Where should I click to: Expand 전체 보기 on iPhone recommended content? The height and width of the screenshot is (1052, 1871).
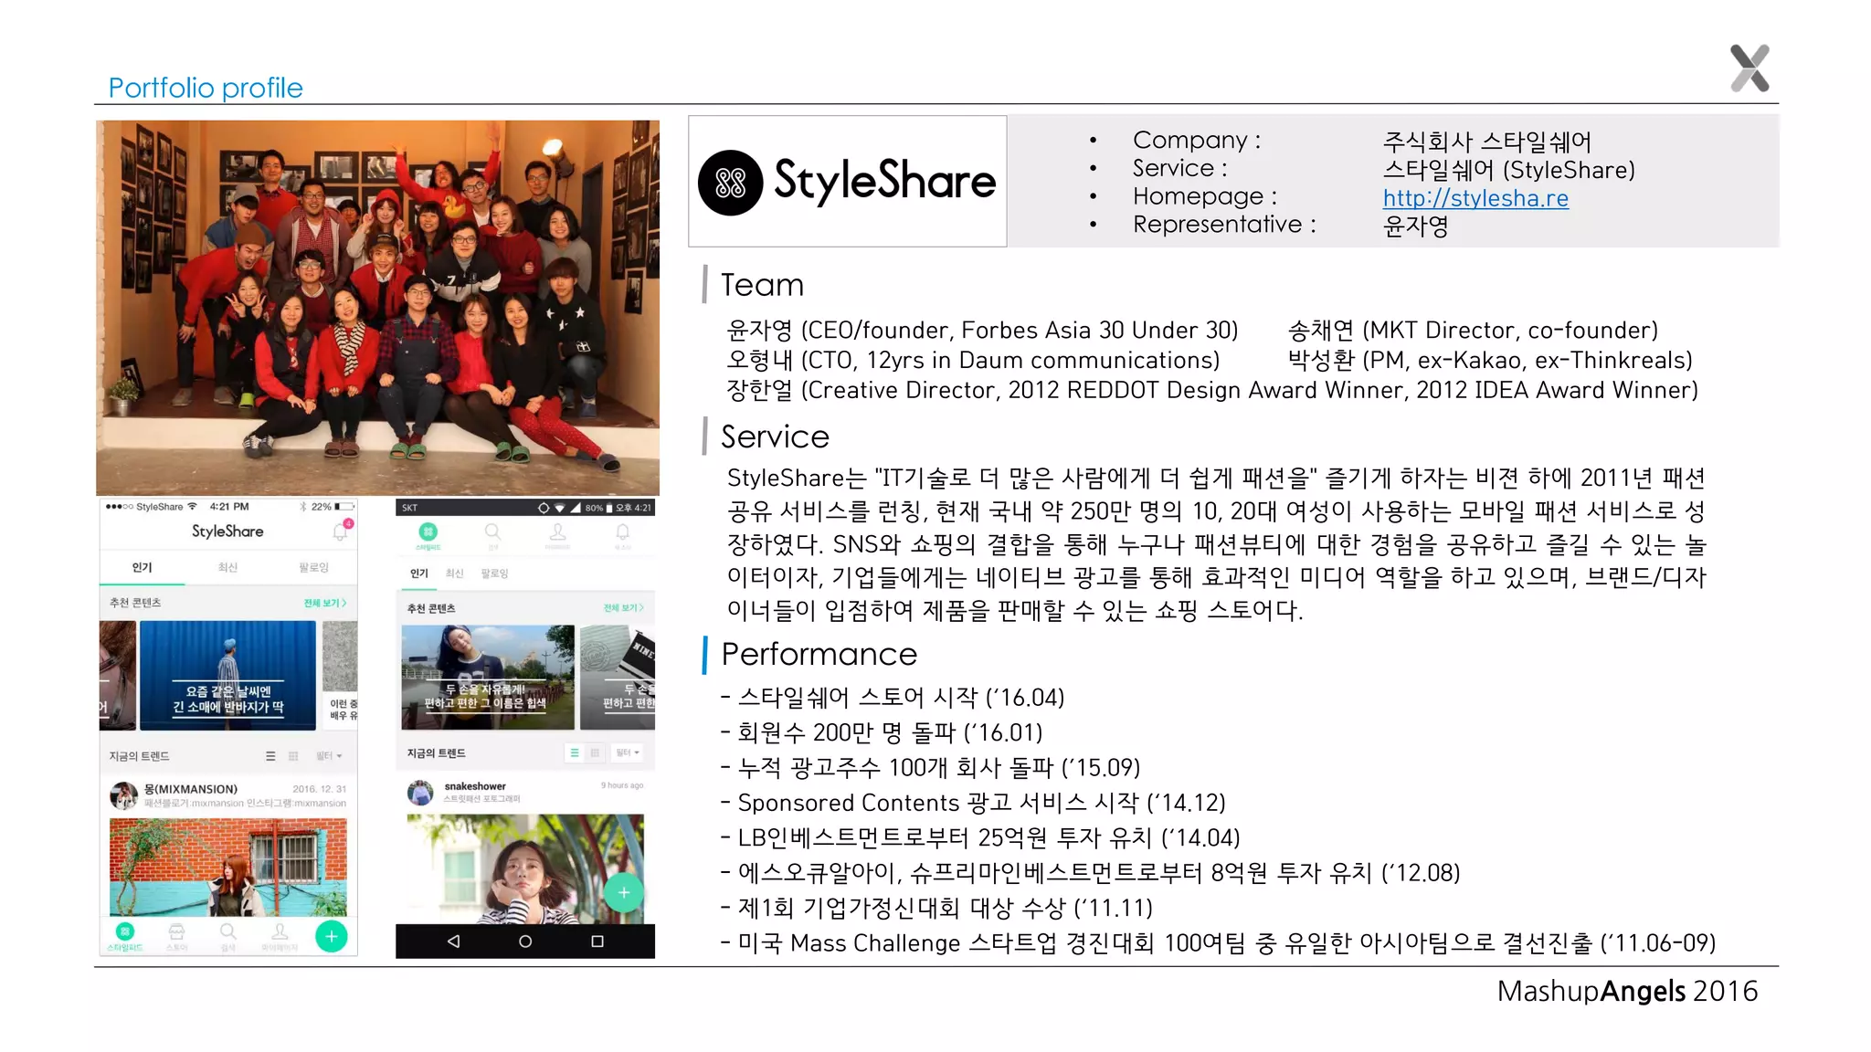click(324, 603)
